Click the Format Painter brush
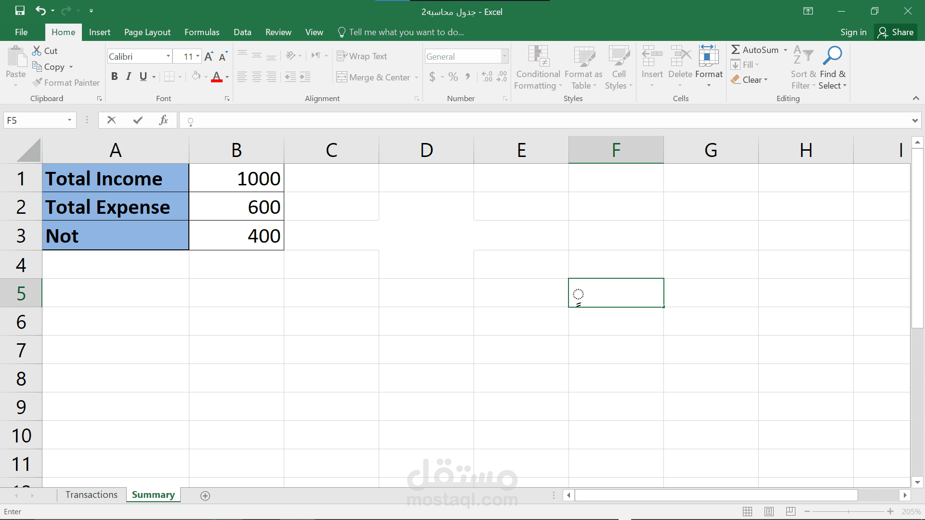 tap(37, 83)
